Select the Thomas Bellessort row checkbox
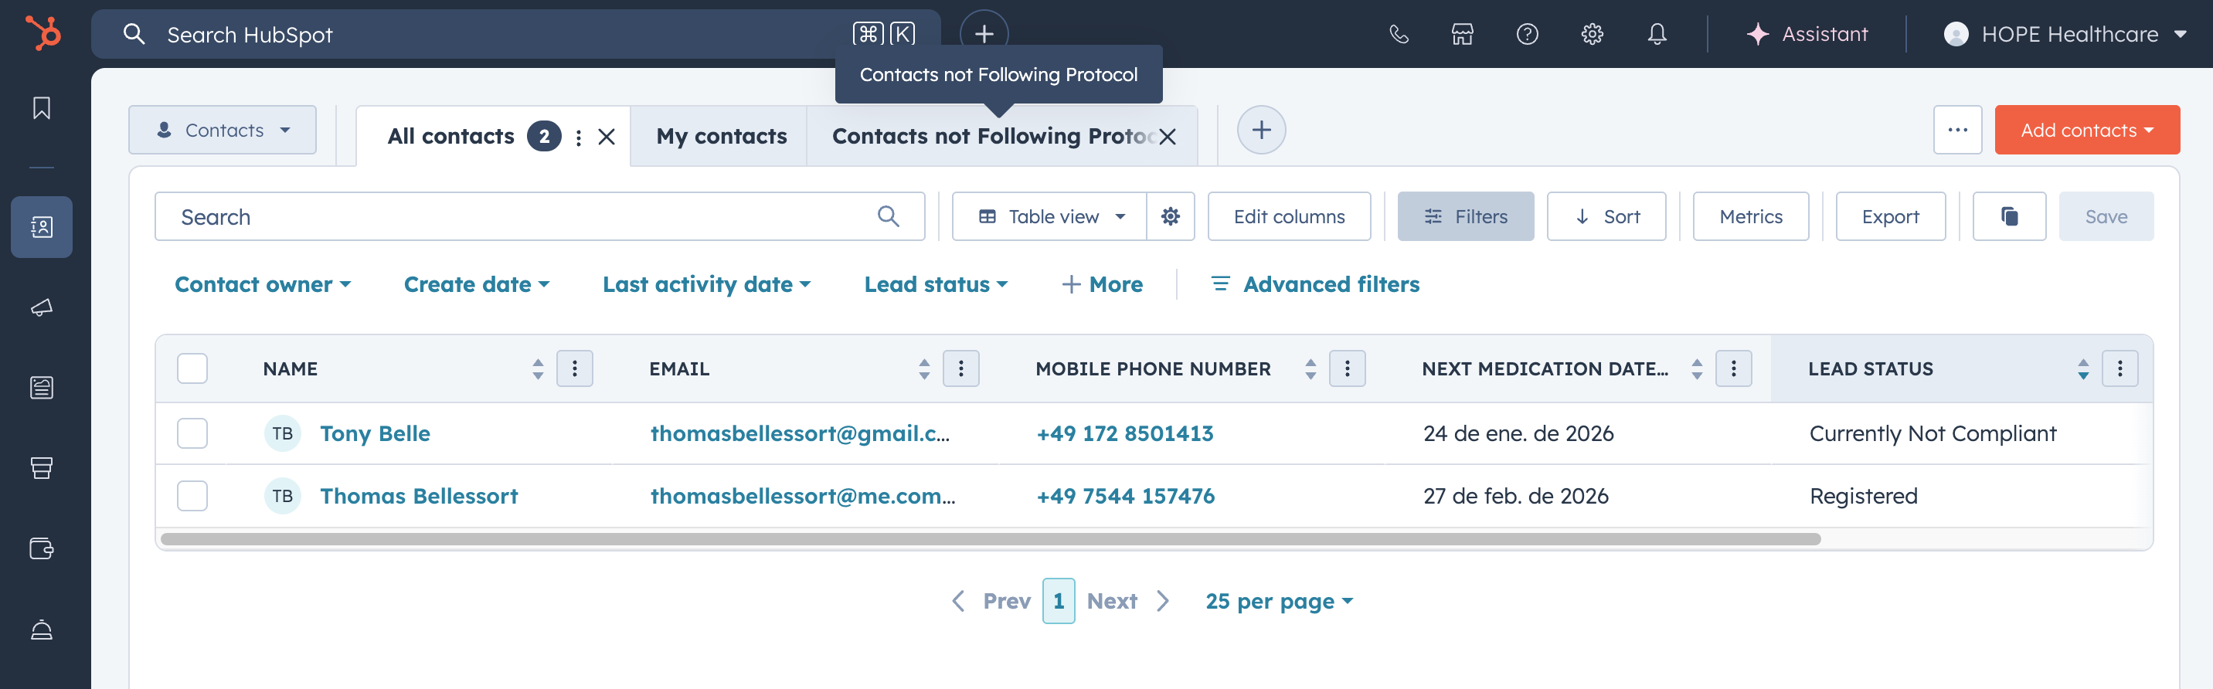Screen dimensions: 2213x689 pyautogui.click(x=192, y=496)
